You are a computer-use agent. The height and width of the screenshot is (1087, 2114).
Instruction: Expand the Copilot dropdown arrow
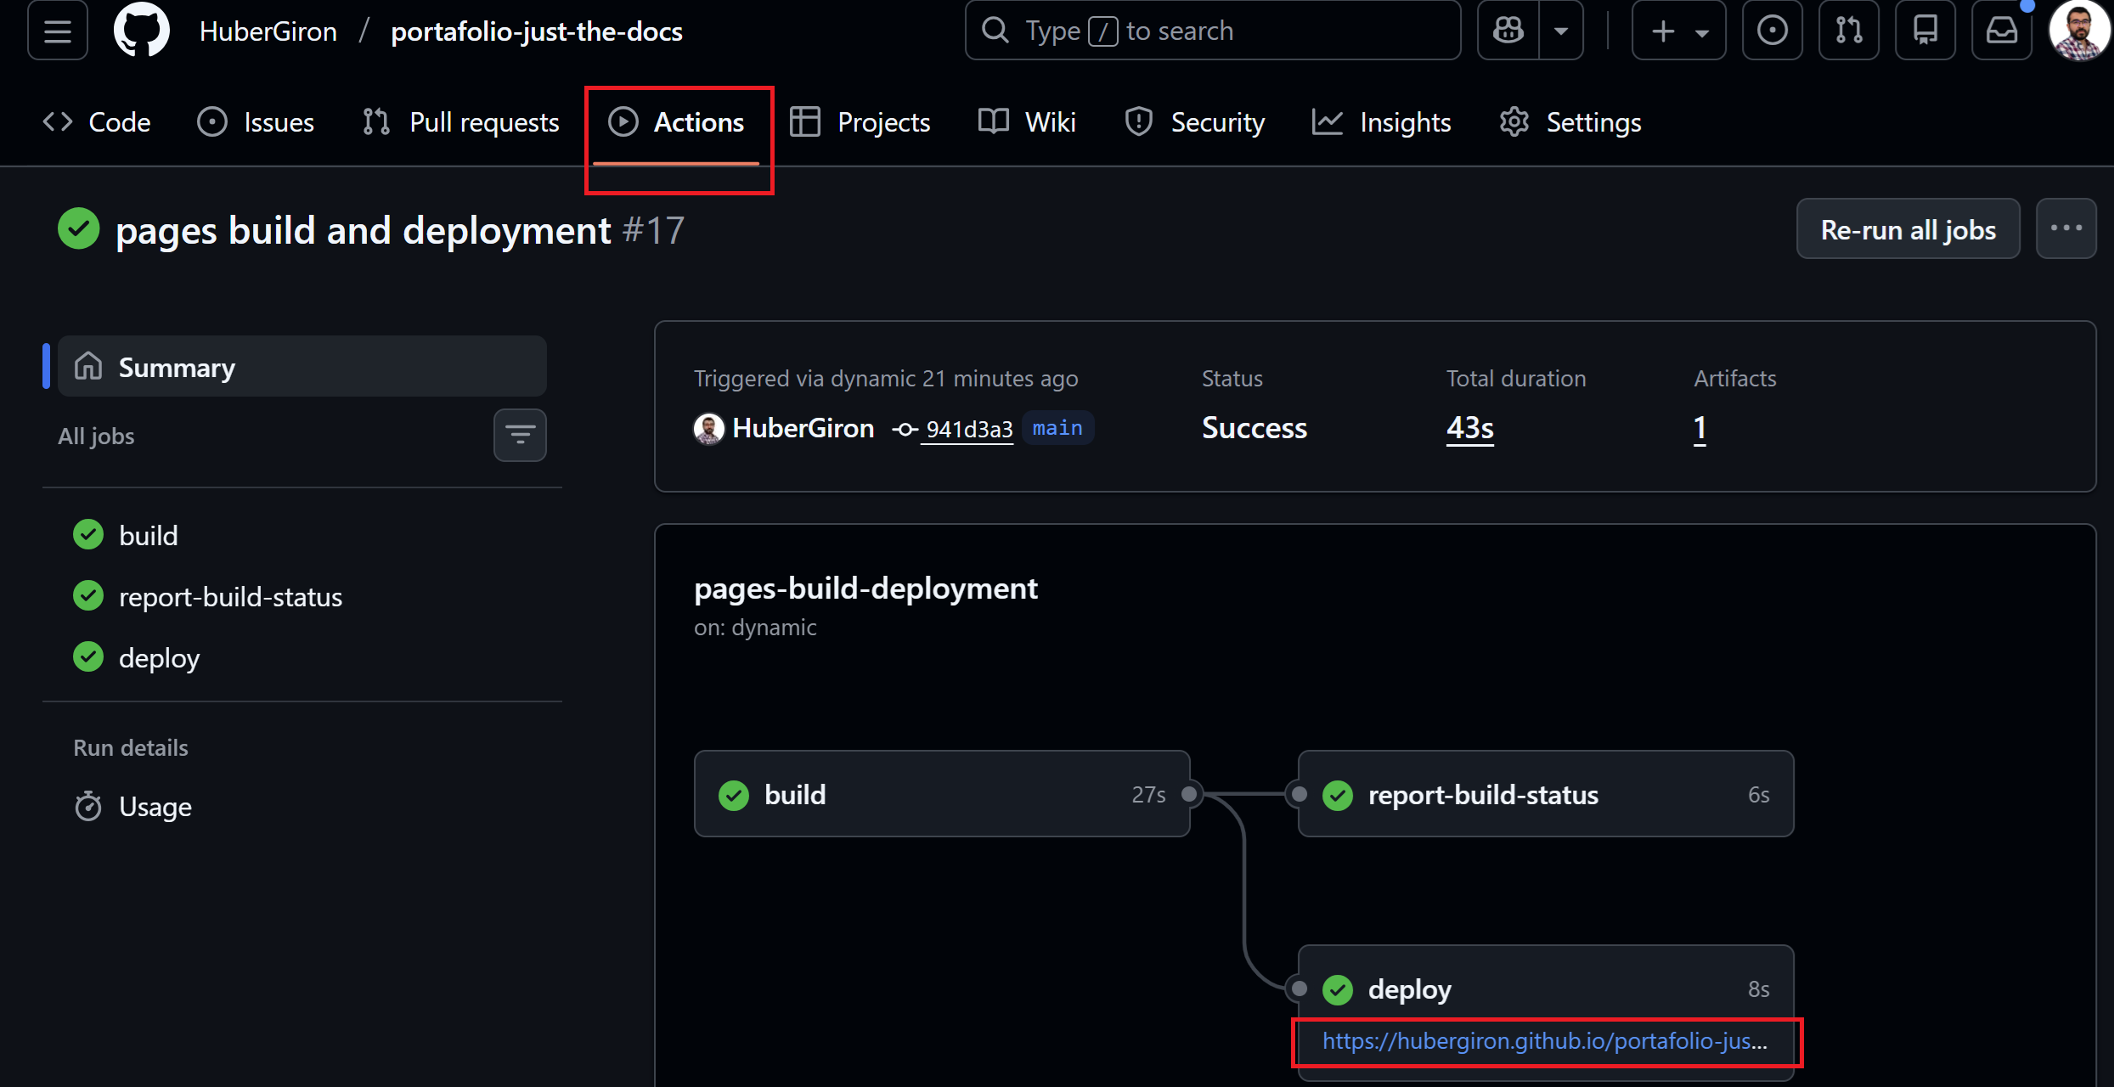point(1561,30)
